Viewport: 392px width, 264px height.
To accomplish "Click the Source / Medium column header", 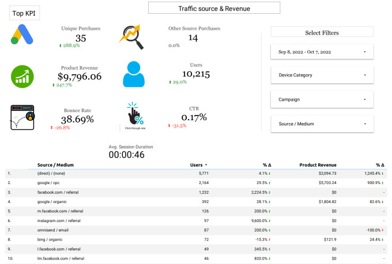I will [x=55, y=165].
